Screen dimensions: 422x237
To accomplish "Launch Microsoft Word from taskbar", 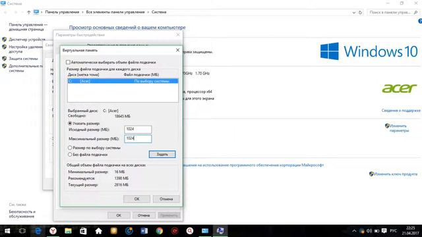I will coord(144,231).
